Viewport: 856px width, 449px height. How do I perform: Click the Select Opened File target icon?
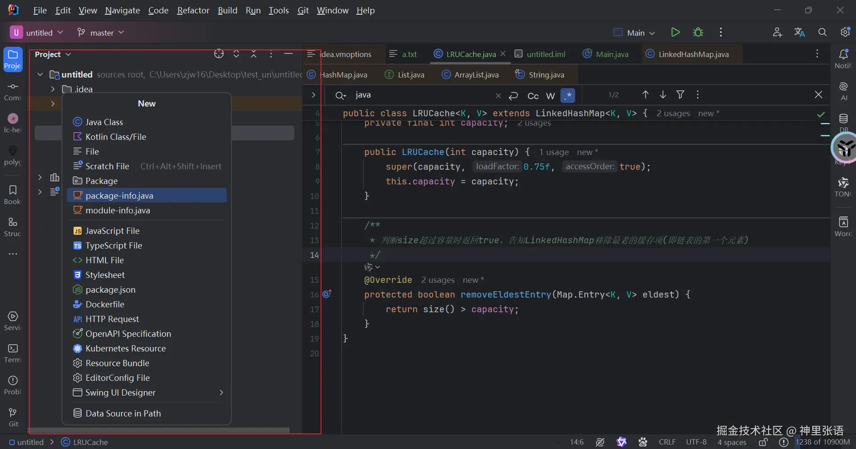(218, 54)
